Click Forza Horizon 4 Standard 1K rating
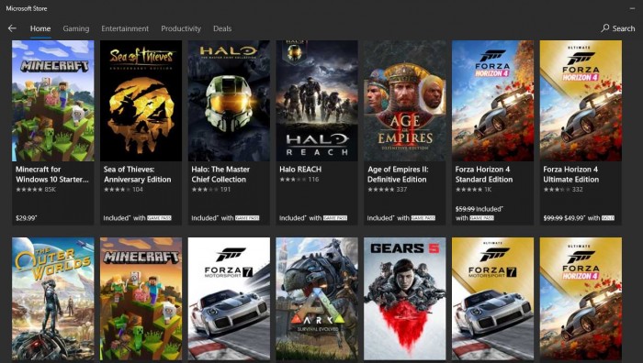 coord(474,190)
